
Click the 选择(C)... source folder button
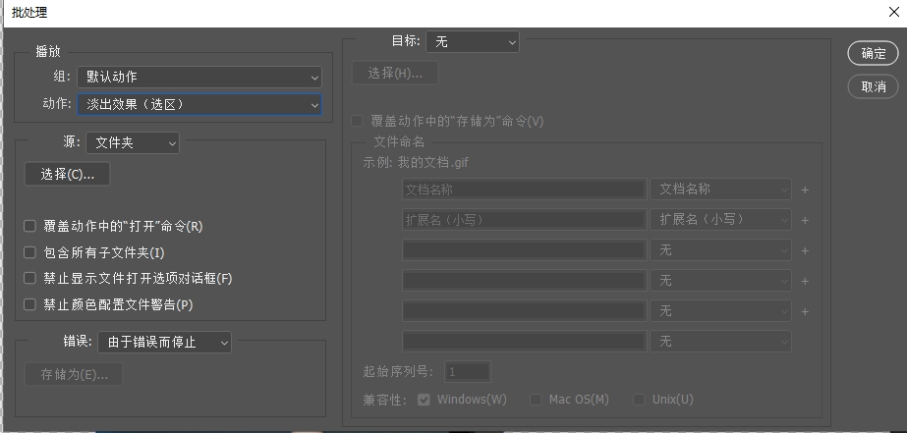(x=68, y=175)
